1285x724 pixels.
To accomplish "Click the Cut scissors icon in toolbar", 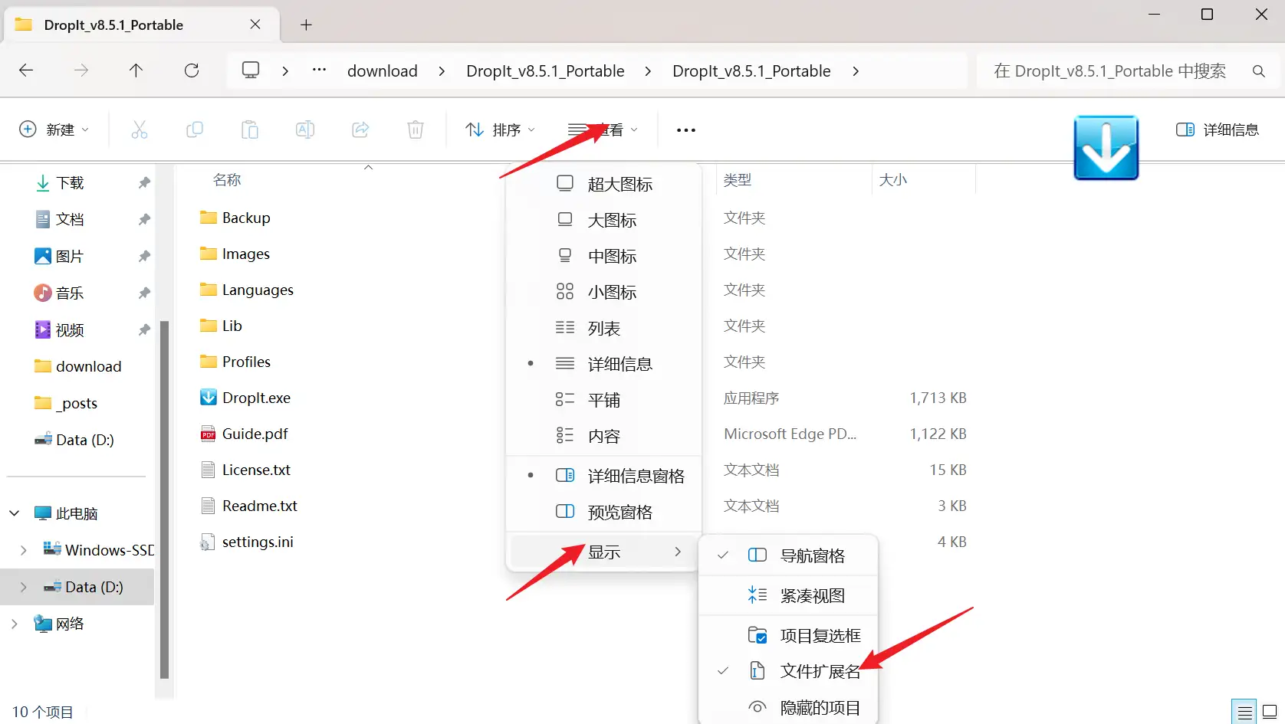I will (139, 130).
